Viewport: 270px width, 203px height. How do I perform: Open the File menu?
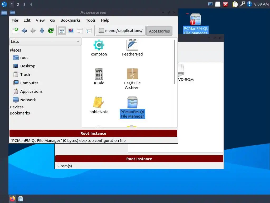tap(15, 20)
